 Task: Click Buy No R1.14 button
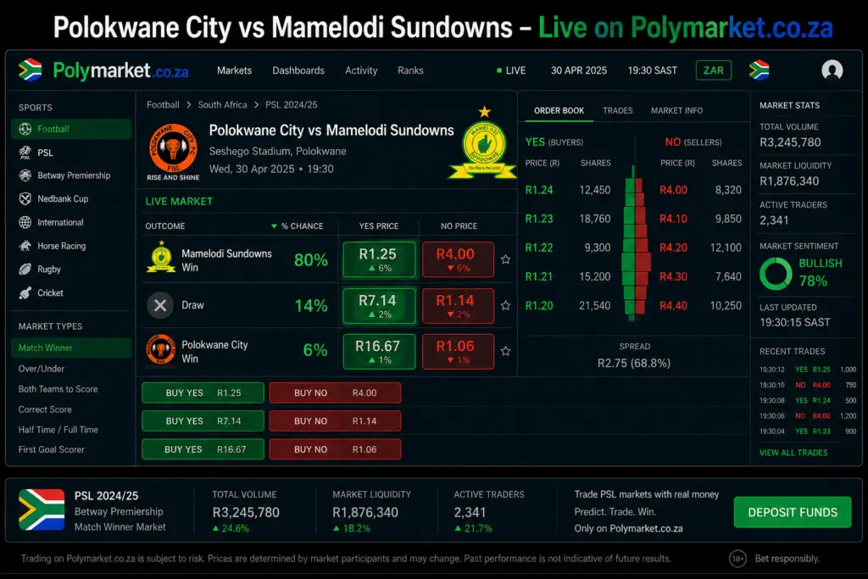[335, 420]
